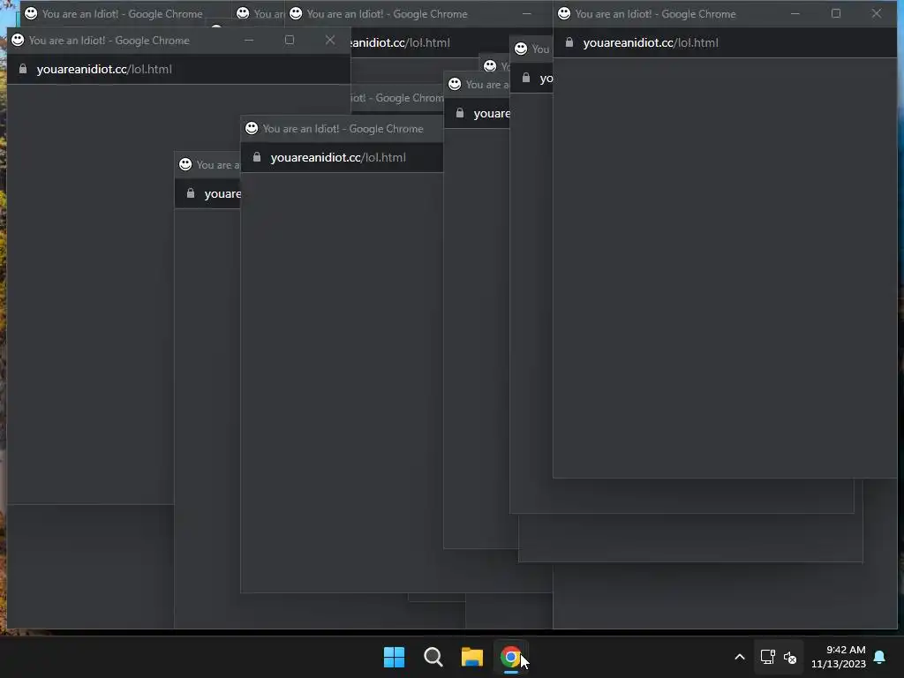This screenshot has height=678, width=904.
Task: Maximize the front left You are an Idiot window
Action: (290, 40)
